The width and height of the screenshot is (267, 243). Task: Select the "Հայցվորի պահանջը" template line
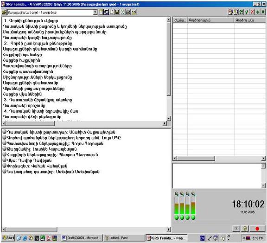pyautogui.click(x=22, y=55)
